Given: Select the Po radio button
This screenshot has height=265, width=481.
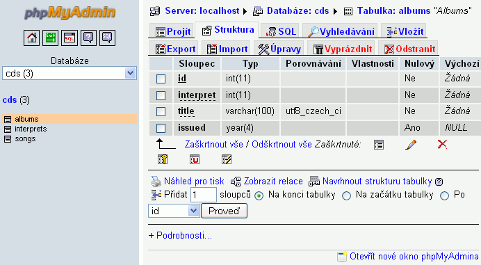Looking at the screenshot, I should pos(444,195).
